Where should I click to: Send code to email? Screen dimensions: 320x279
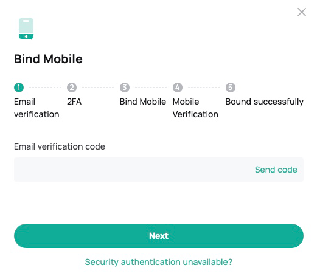[x=276, y=170]
